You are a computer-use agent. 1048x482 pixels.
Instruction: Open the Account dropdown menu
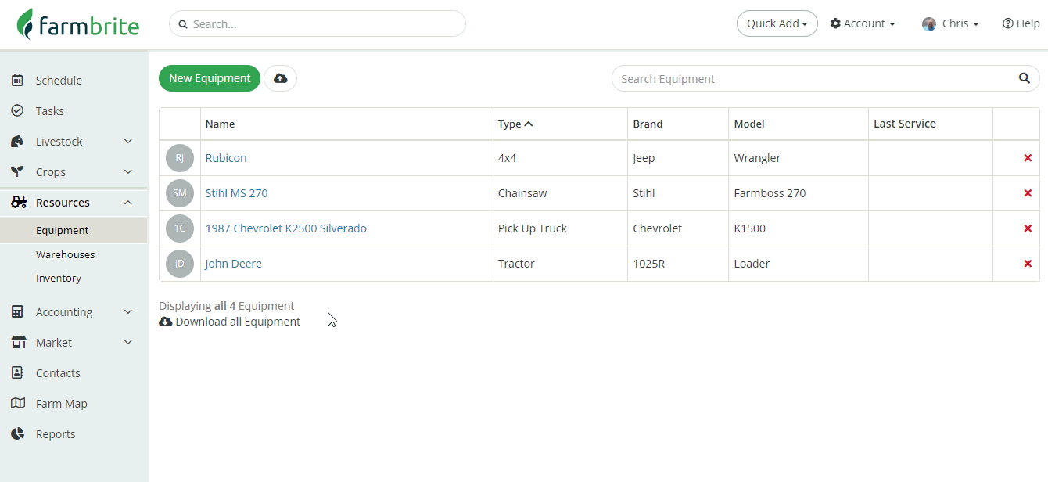[x=863, y=23]
